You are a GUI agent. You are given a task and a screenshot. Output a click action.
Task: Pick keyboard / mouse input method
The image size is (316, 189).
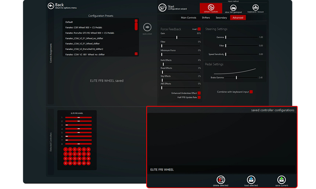[x=255, y=8]
